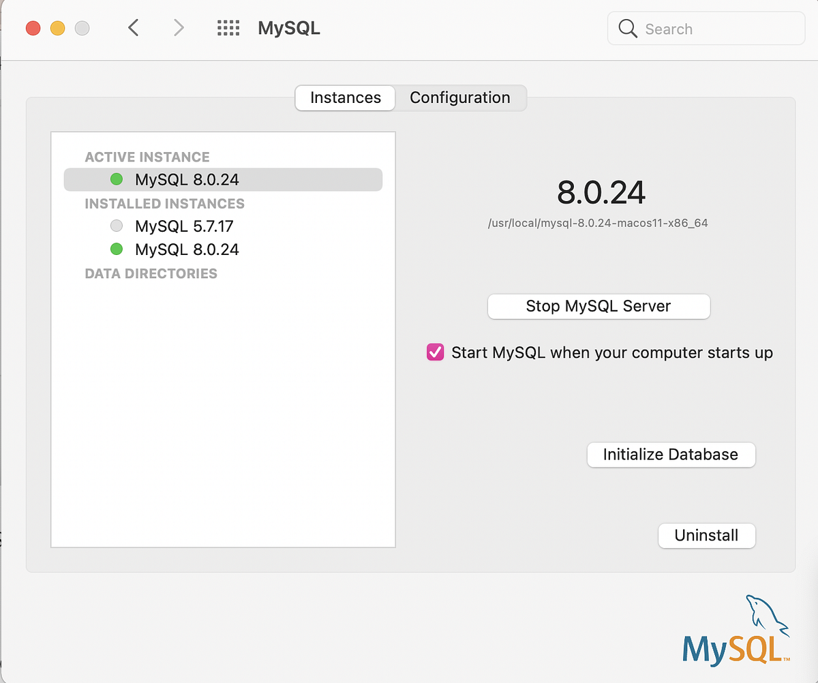Image resolution: width=818 pixels, height=683 pixels.
Task: Click the Active Instance heading
Action: [147, 157]
